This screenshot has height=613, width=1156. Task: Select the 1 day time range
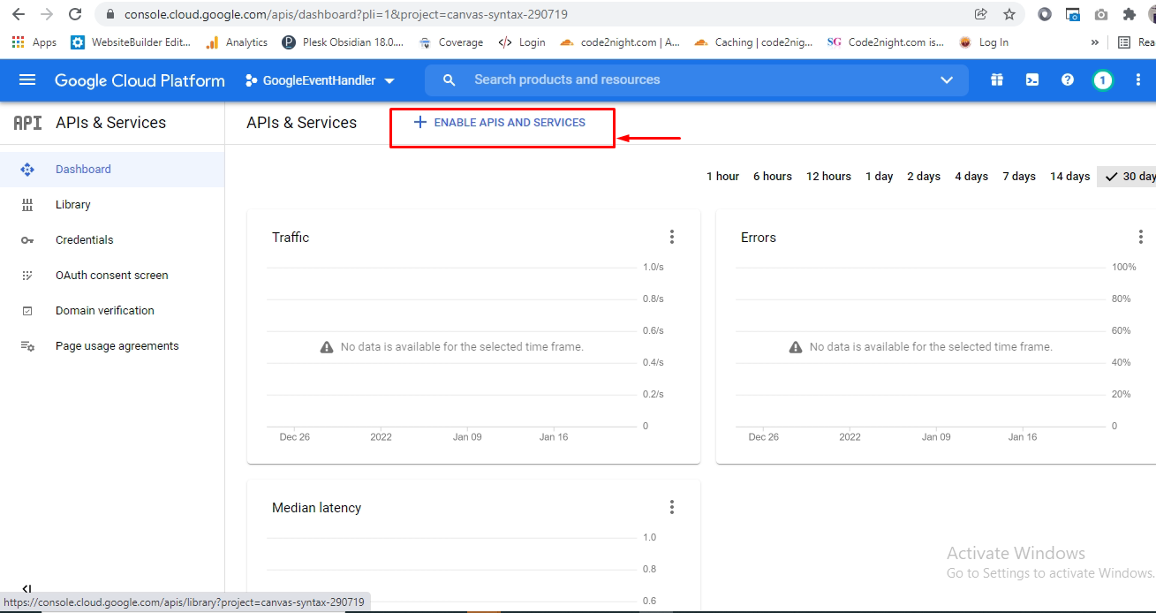click(880, 177)
